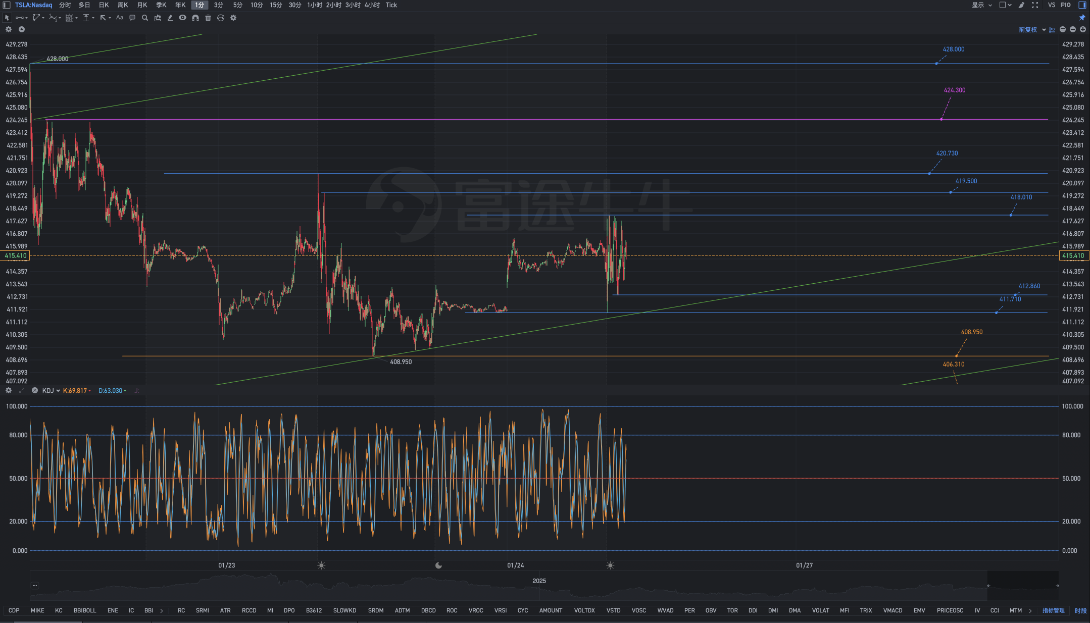Close the KDJ indicator panel

[35, 390]
